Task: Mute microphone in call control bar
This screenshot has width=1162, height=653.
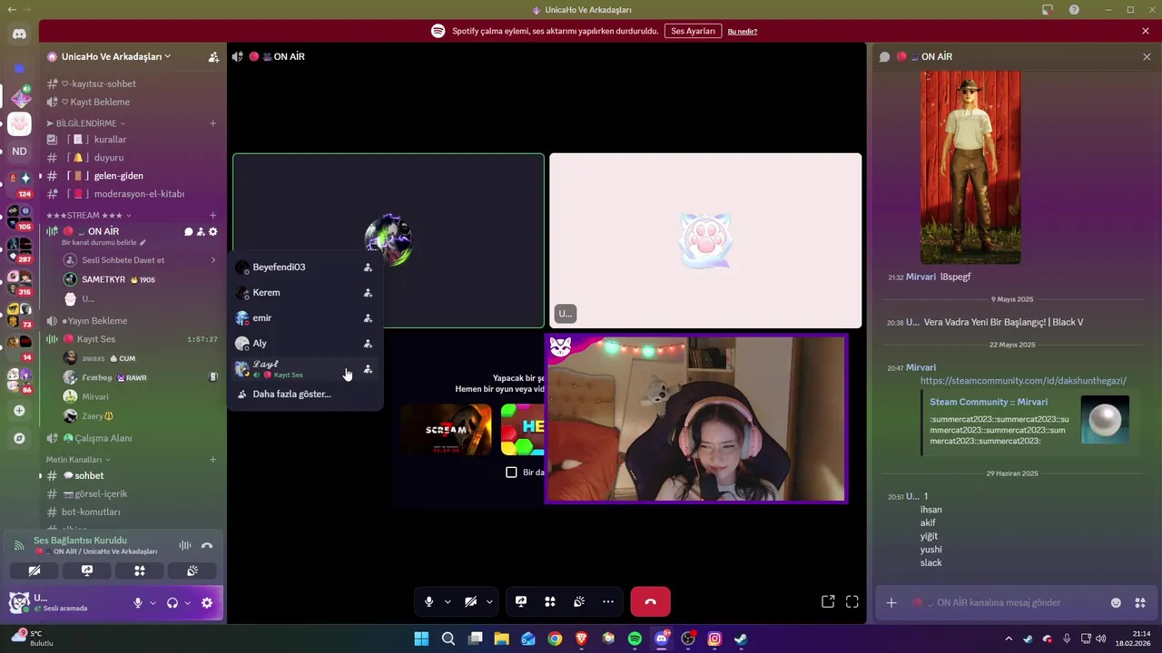Action: (x=428, y=601)
